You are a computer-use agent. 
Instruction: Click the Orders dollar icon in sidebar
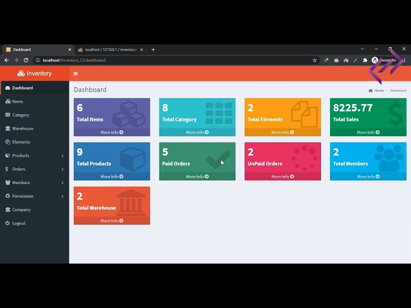pos(7,169)
